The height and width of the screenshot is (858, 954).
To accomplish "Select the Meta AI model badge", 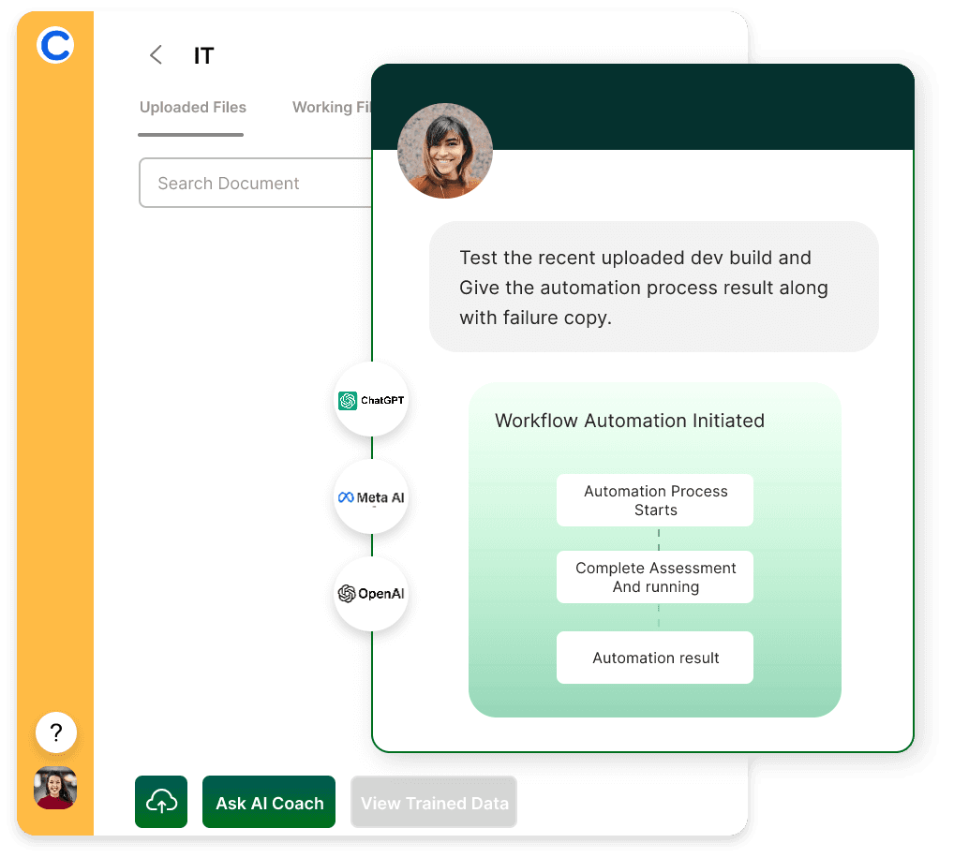I will click(371, 497).
